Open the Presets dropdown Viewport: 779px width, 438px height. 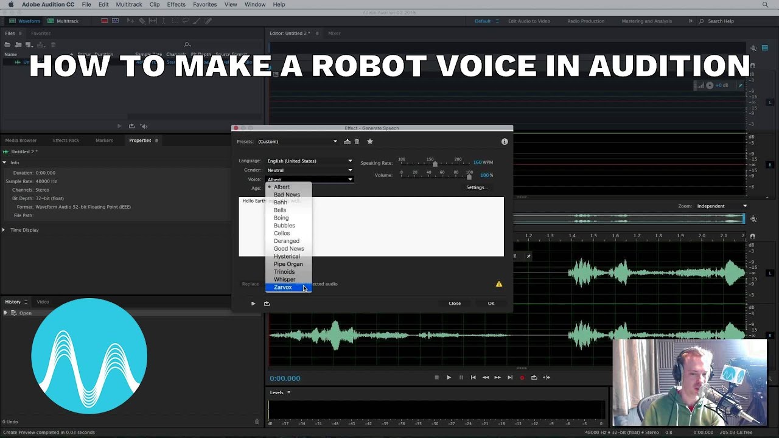click(297, 141)
